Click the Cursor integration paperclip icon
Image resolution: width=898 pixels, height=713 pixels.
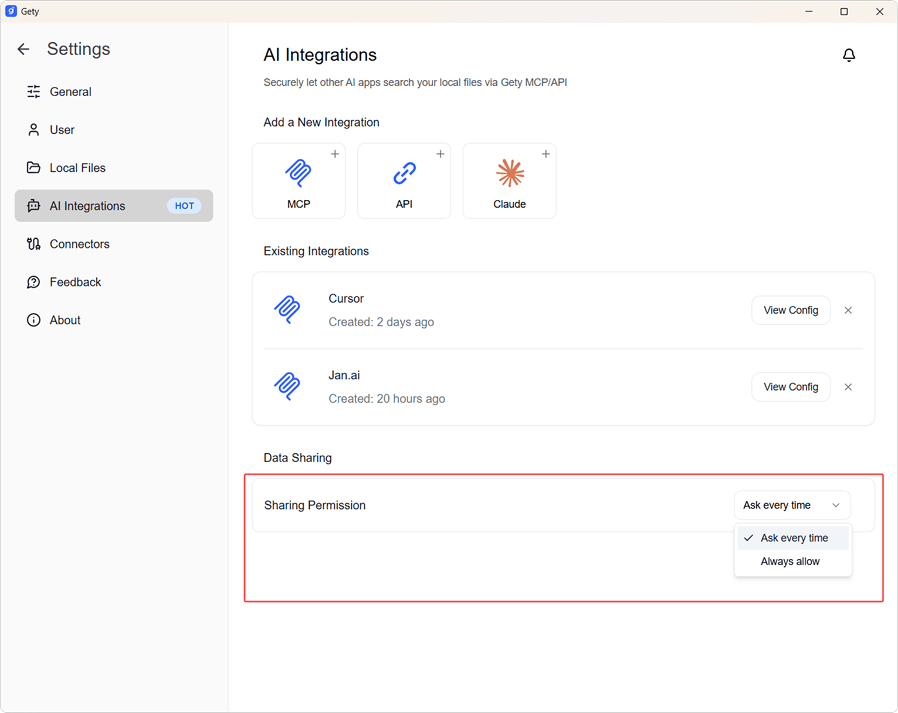click(x=287, y=310)
